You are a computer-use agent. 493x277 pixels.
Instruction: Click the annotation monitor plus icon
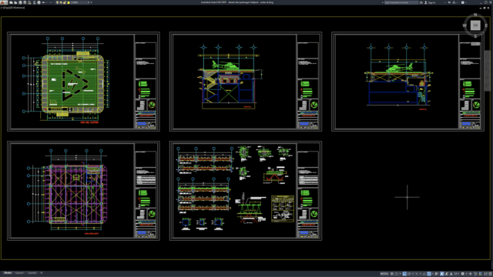coord(471,274)
